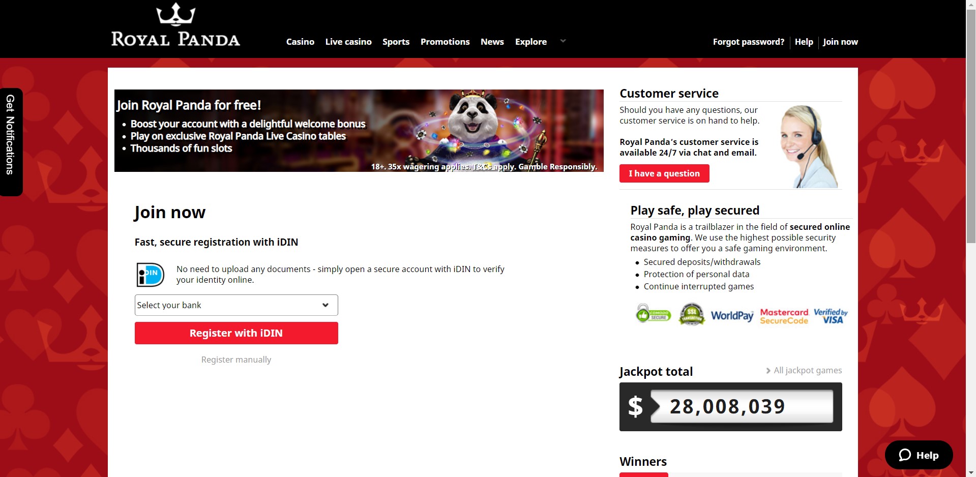Viewport: 976px width, 477px height.
Task: Follow the All jackpot games link
Action: click(x=807, y=370)
